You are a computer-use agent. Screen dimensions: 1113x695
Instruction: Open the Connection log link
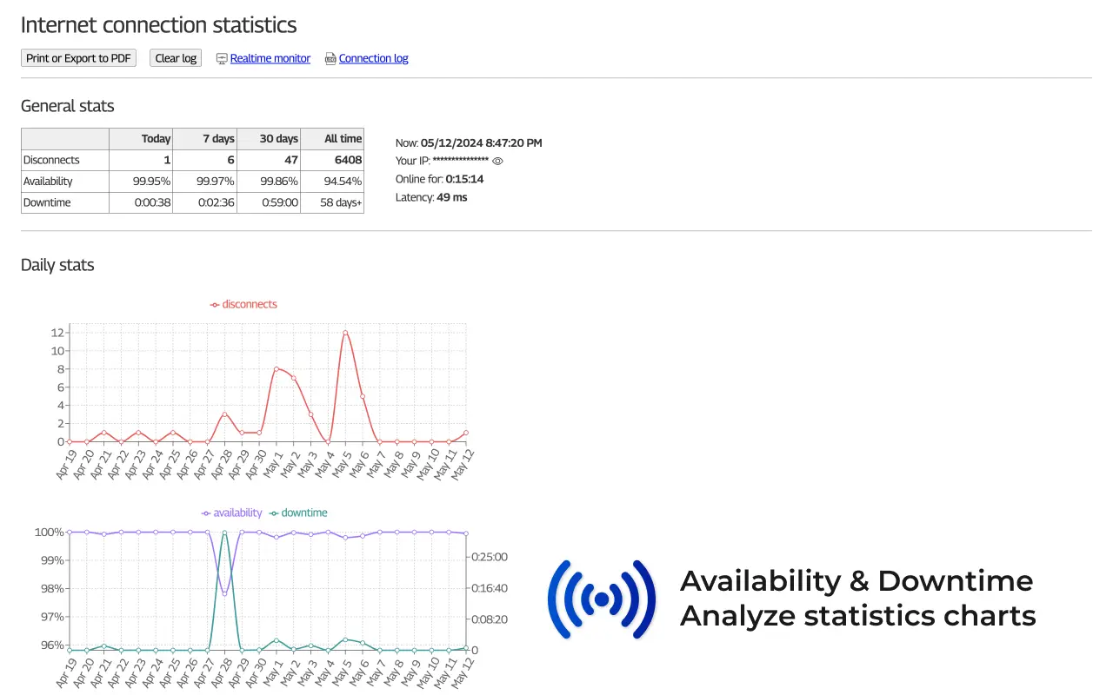[x=373, y=58]
